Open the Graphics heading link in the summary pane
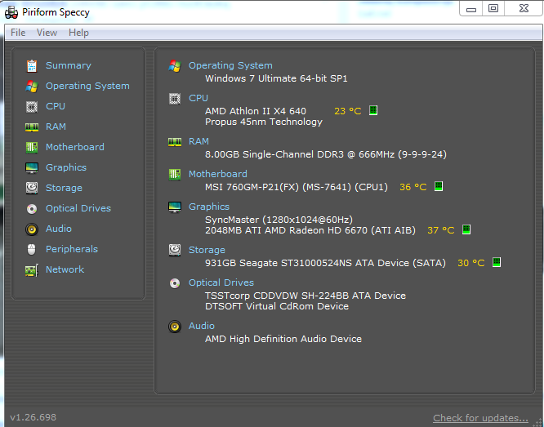 click(x=209, y=207)
